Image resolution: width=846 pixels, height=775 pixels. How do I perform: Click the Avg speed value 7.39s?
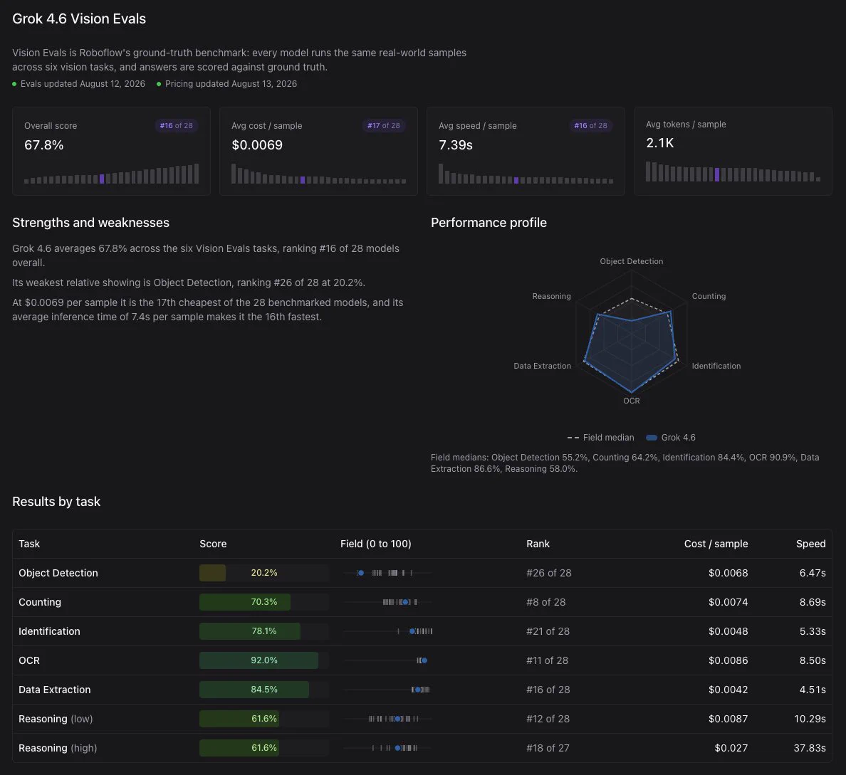click(455, 145)
